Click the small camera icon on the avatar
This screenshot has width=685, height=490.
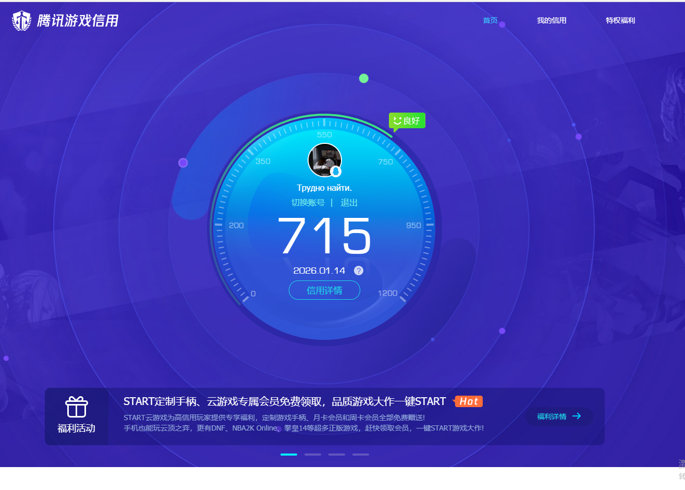pos(337,171)
